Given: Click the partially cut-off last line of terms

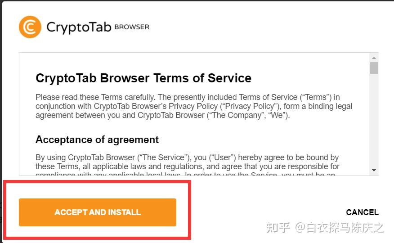Looking at the screenshot, I should (185, 174).
